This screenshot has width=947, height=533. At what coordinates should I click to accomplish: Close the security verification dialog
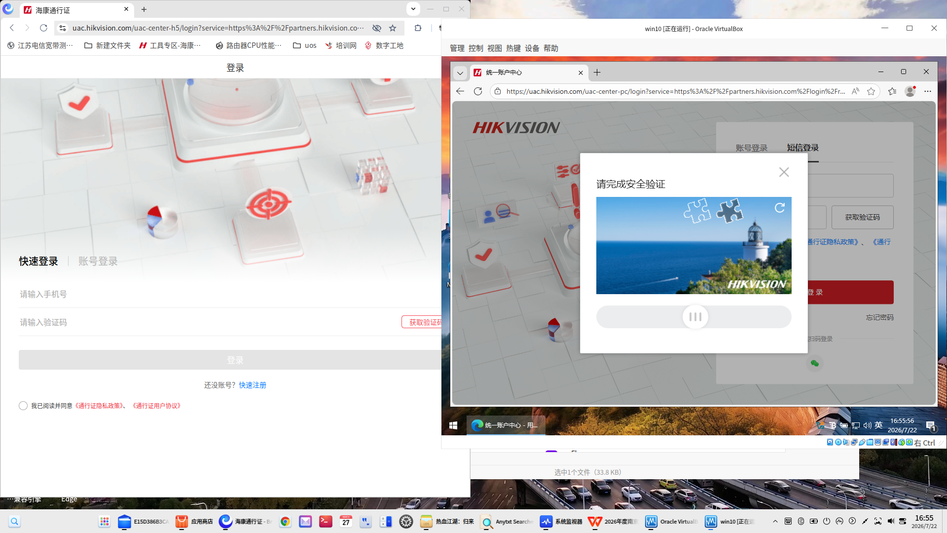pyautogui.click(x=784, y=172)
